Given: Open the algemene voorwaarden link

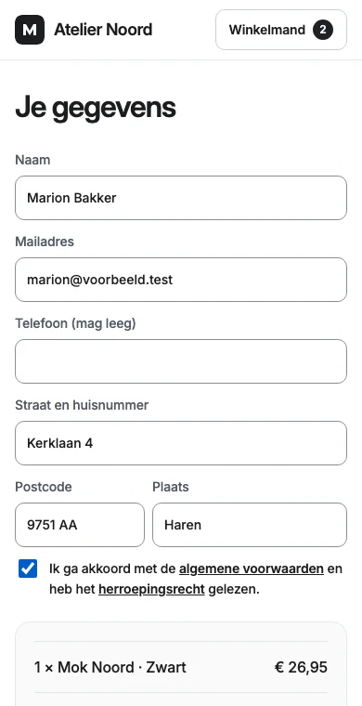Looking at the screenshot, I should point(252,569).
